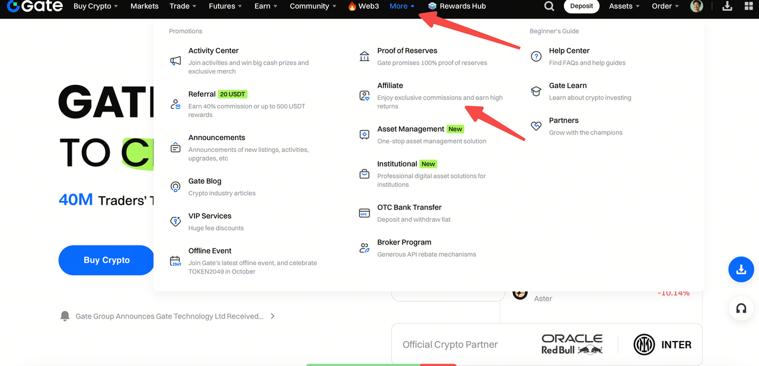This screenshot has width=759, height=366.
Task: Click the Help Center question mark icon
Action: pyautogui.click(x=536, y=56)
